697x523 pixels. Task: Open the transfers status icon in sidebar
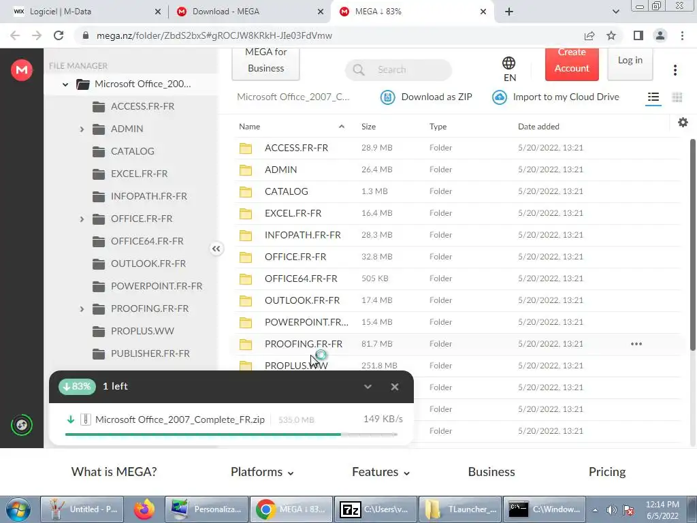pyautogui.click(x=21, y=425)
